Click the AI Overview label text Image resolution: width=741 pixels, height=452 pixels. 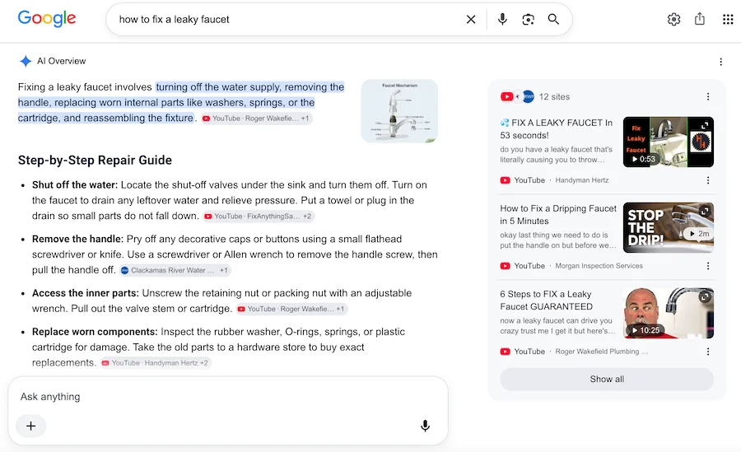(62, 61)
